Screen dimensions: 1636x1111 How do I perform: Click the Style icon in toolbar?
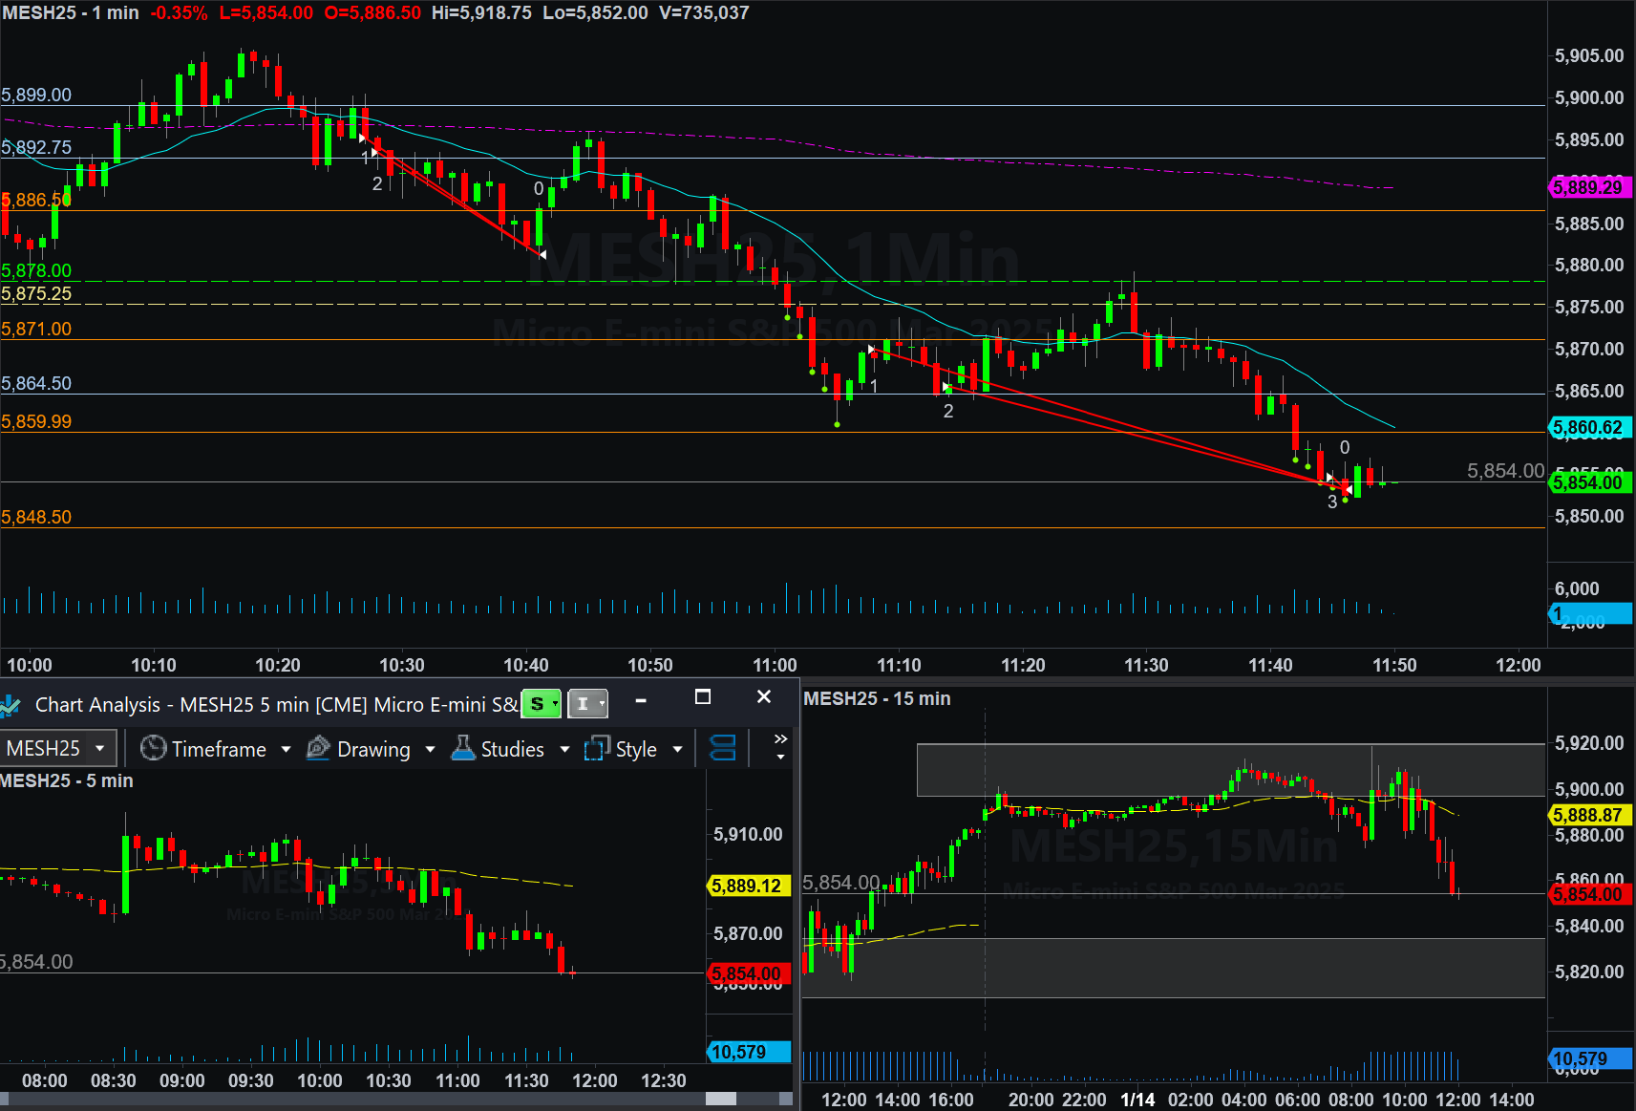pos(597,748)
